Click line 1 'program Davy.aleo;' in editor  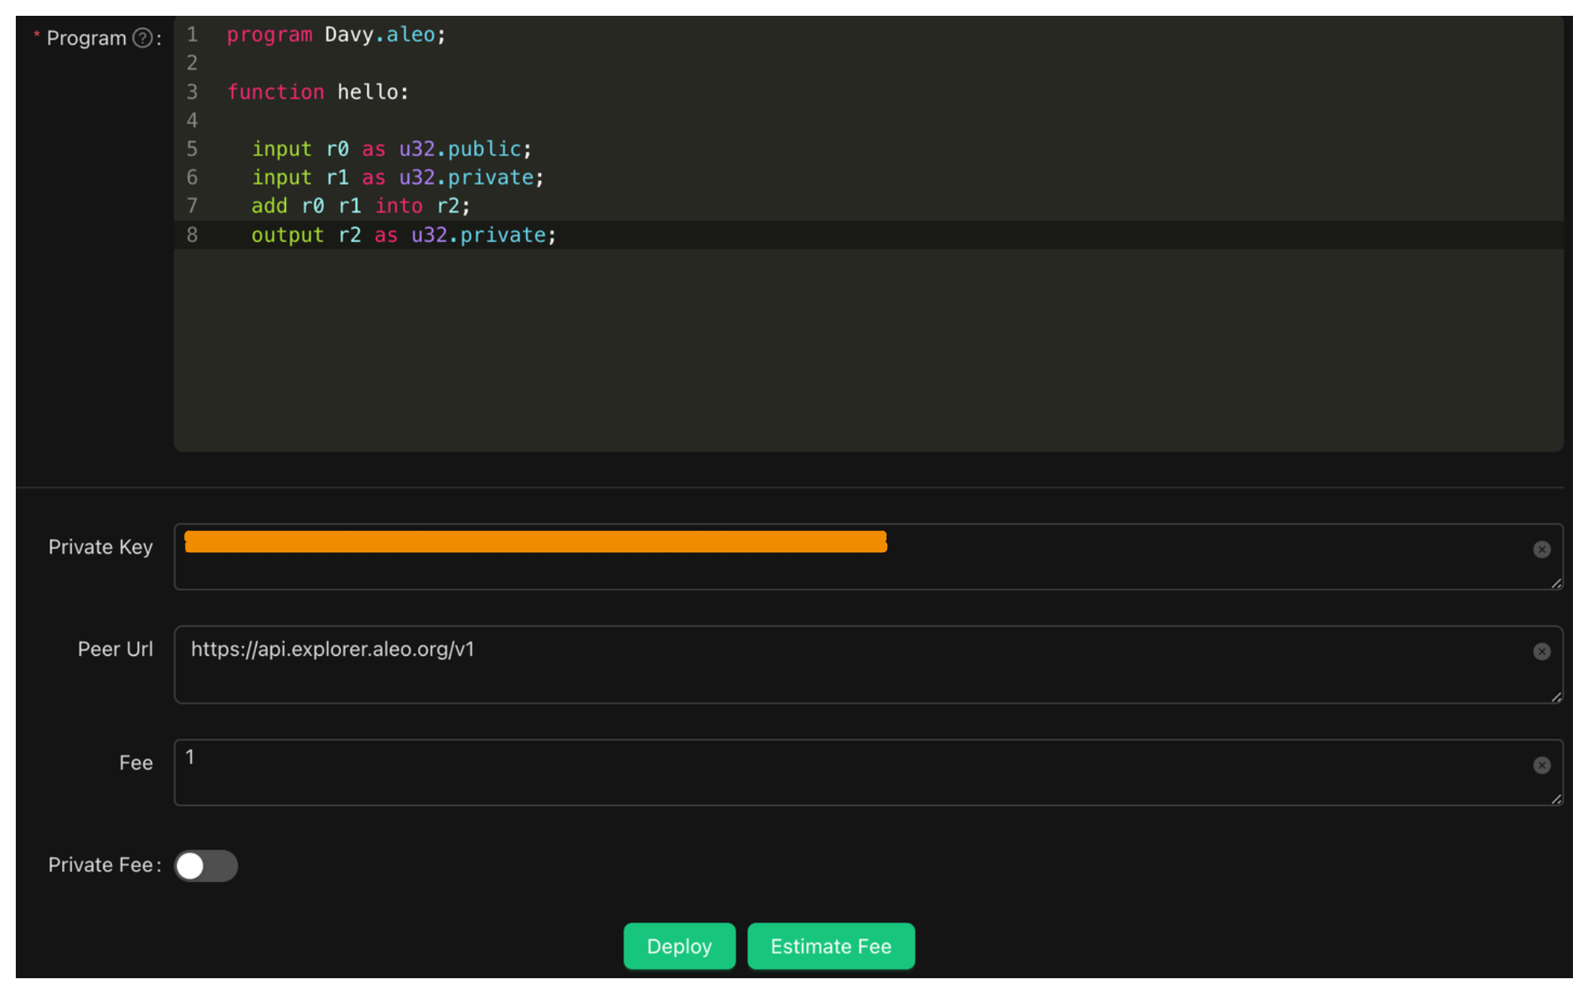tap(336, 35)
